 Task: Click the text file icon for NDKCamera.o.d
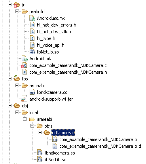point(55,146)
